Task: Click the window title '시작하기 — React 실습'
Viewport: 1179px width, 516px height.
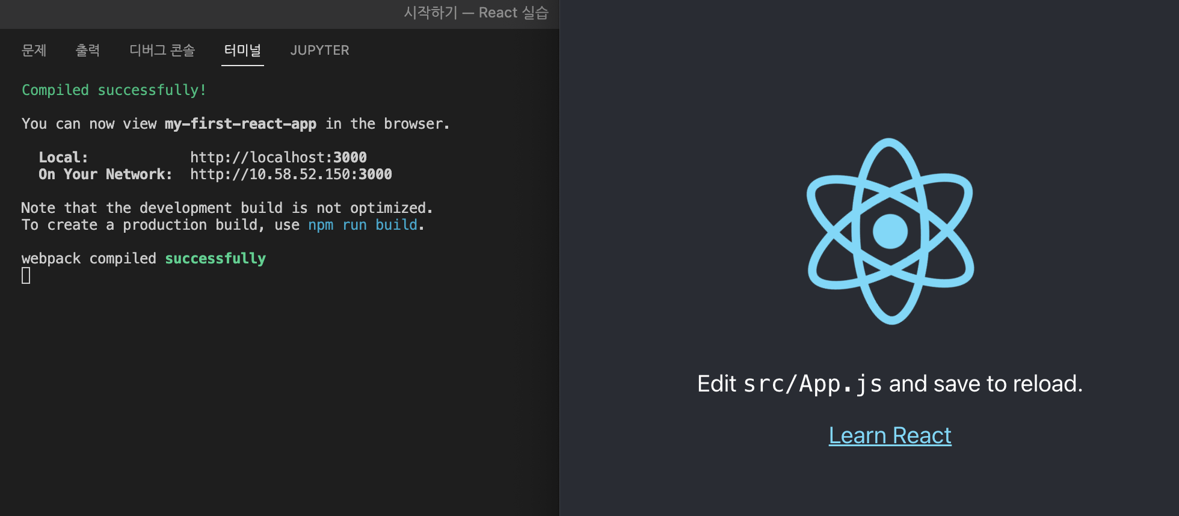Action: 476,13
